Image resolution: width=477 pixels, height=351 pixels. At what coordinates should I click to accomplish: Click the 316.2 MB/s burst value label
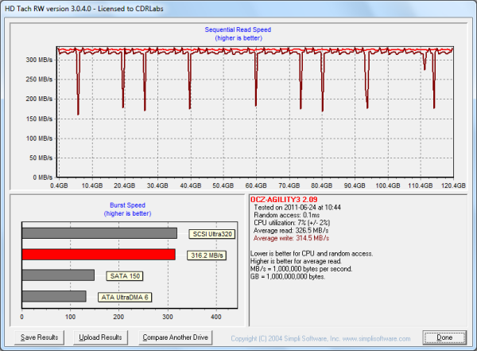pos(207,255)
